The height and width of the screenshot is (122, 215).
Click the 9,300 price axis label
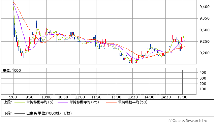pyautogui.click(x=205, y=30)
